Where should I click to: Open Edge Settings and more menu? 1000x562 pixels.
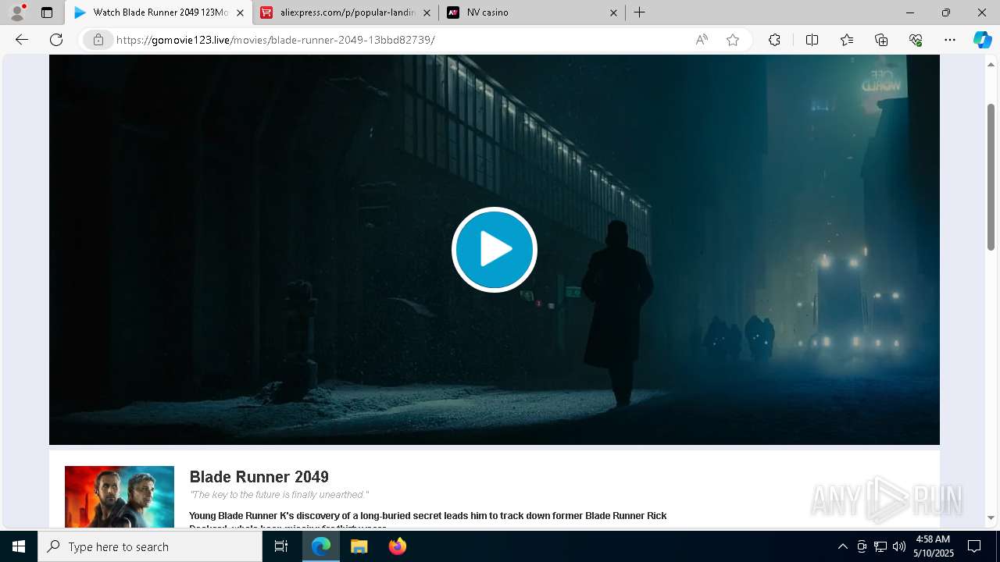tap(950, 40)
